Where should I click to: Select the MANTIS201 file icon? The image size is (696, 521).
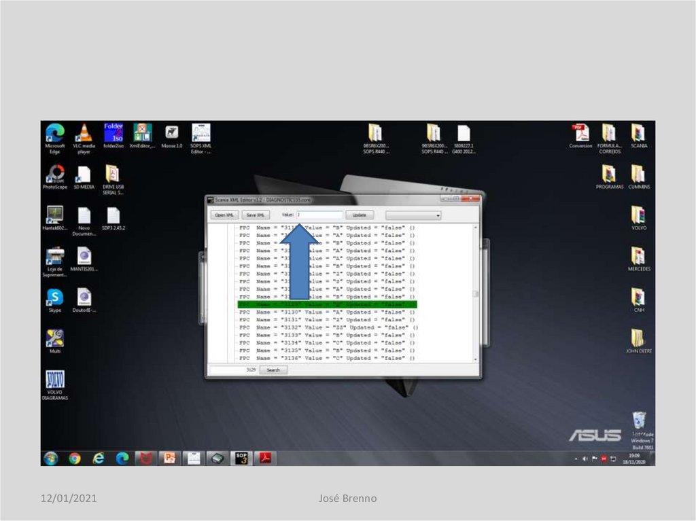(84, 259)
